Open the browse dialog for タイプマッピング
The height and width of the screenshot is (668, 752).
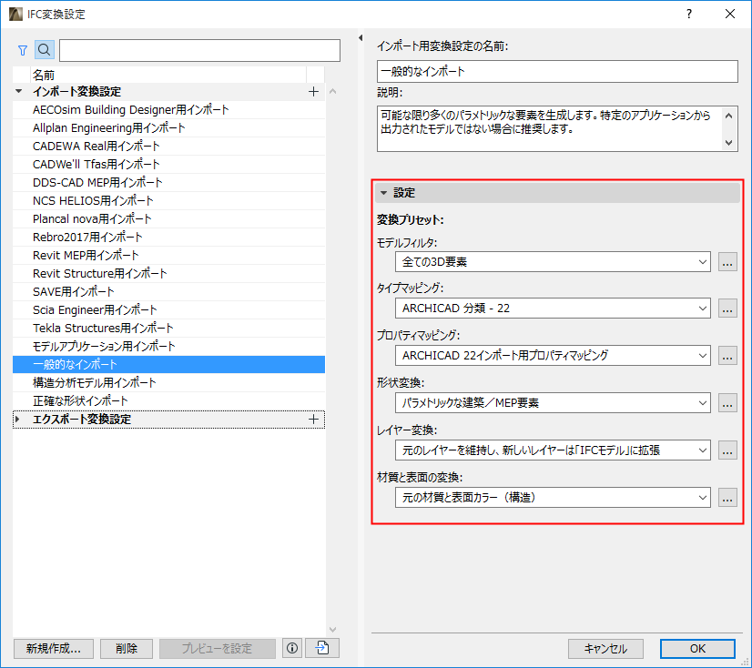pos(727,309)
